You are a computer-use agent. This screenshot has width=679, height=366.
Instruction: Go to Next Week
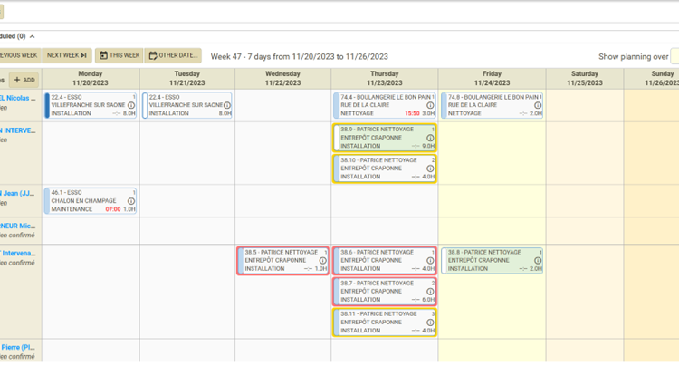click(67, 55)
